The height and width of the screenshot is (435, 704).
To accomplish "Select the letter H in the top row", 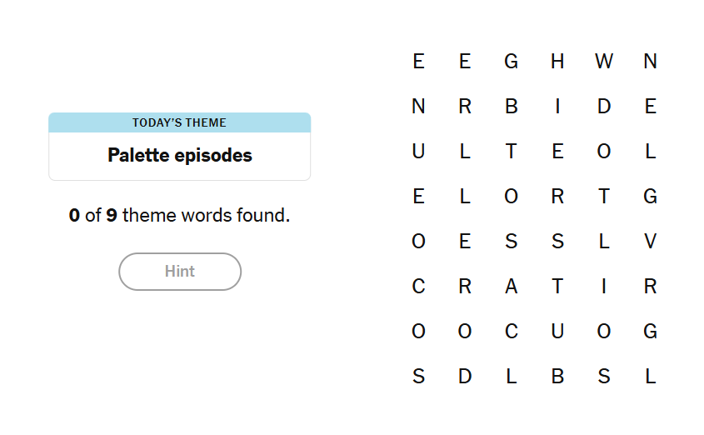I will (557, 61).
